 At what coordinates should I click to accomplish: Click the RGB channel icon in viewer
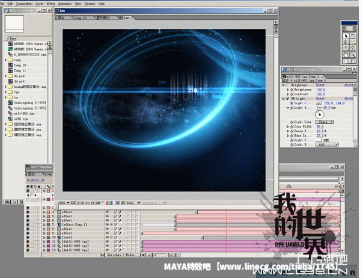click(x=109, y=203)
